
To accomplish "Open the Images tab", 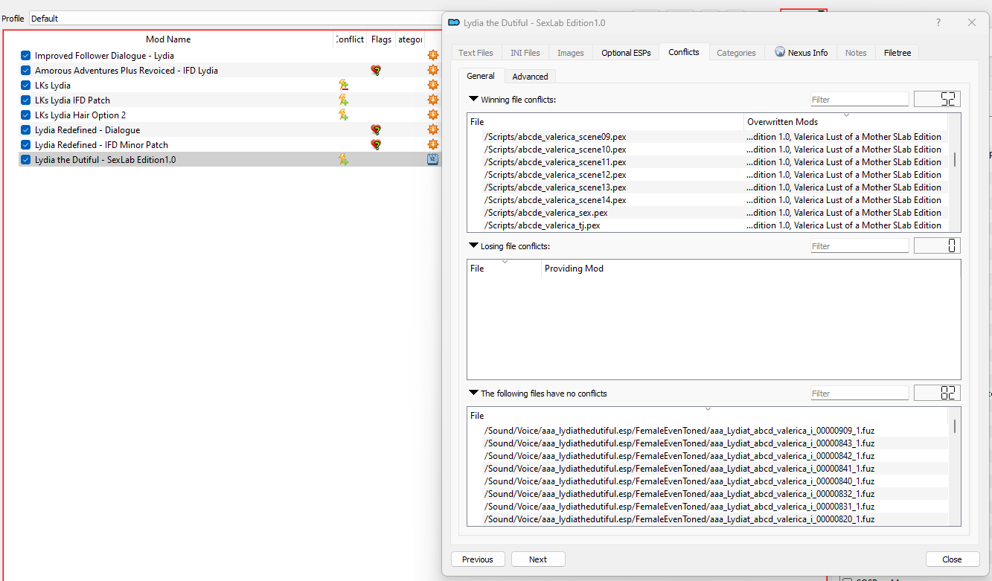I will click(x=571, y=53).
